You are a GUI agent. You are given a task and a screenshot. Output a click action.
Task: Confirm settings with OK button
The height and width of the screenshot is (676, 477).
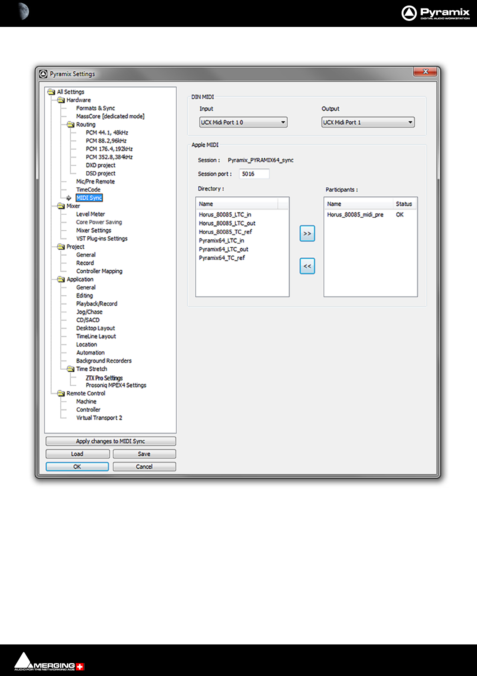coord(77,467)
